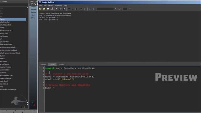
Task: Open the viewport View menu
Action: pyautogui.click(x=32, y=2)
